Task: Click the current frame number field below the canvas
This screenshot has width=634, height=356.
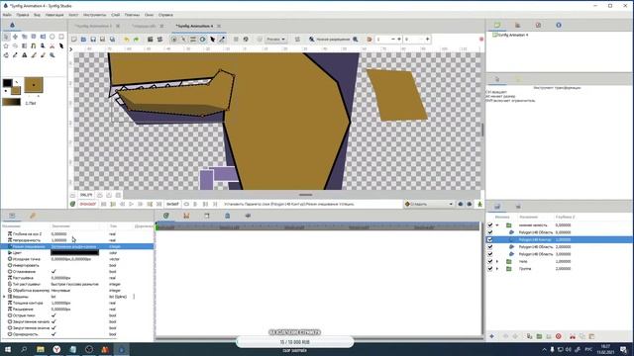Action: [x=87, y=205]
